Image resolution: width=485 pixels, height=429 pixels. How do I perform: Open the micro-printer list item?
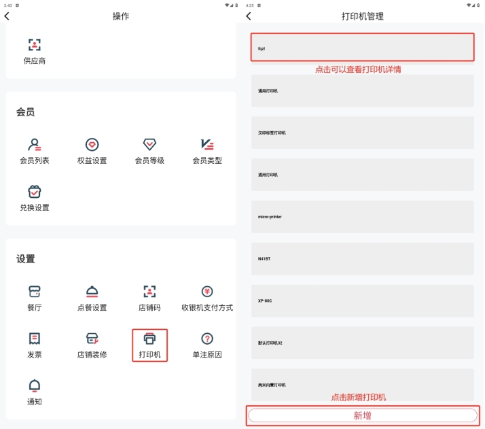point(362,217)
